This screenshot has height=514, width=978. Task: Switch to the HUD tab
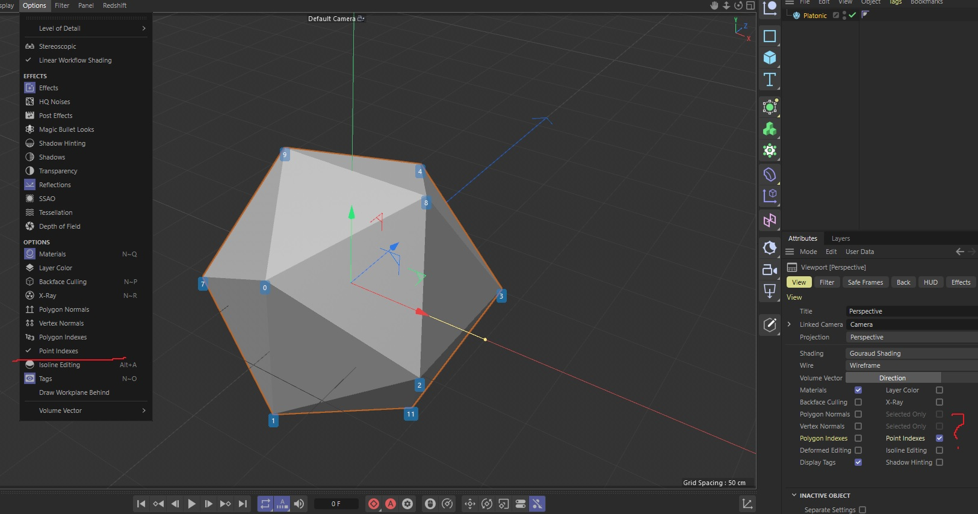click(x=930, y=282)
